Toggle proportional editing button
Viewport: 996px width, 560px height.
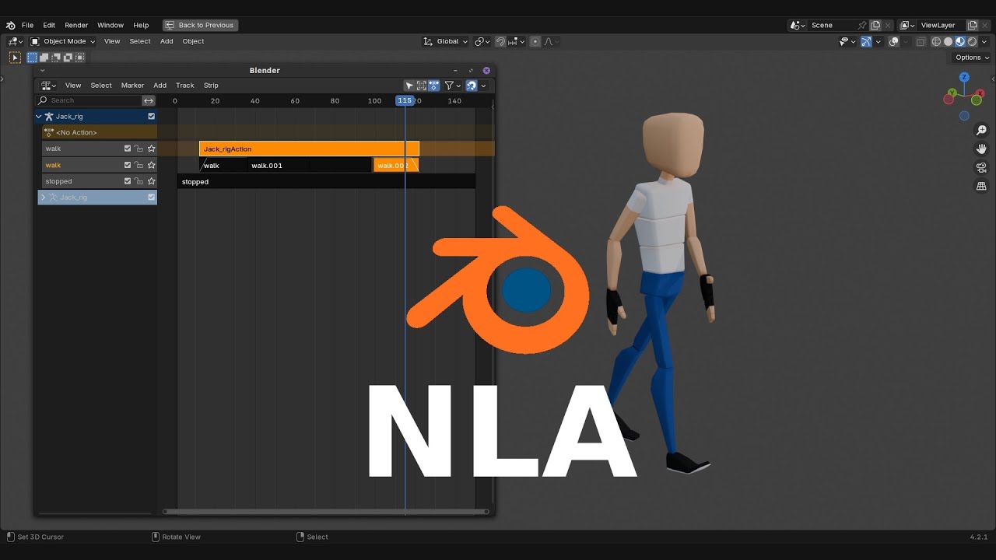(535, 42)
